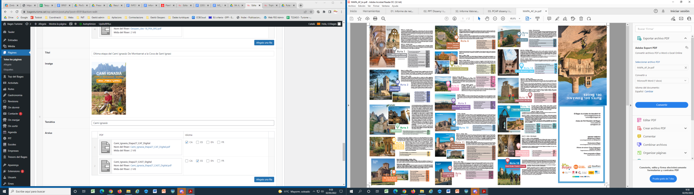Click the highlighter text tool icon
This screenshot has height=195, width=694.
[x=557, y=19]
